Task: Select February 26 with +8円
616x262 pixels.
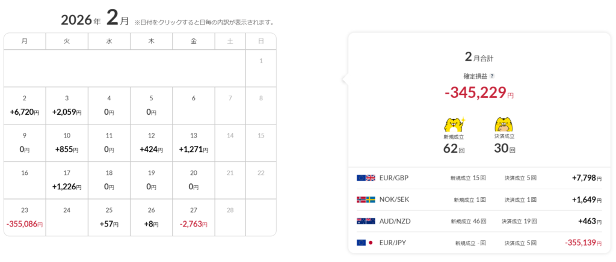Action: (151, 218)
